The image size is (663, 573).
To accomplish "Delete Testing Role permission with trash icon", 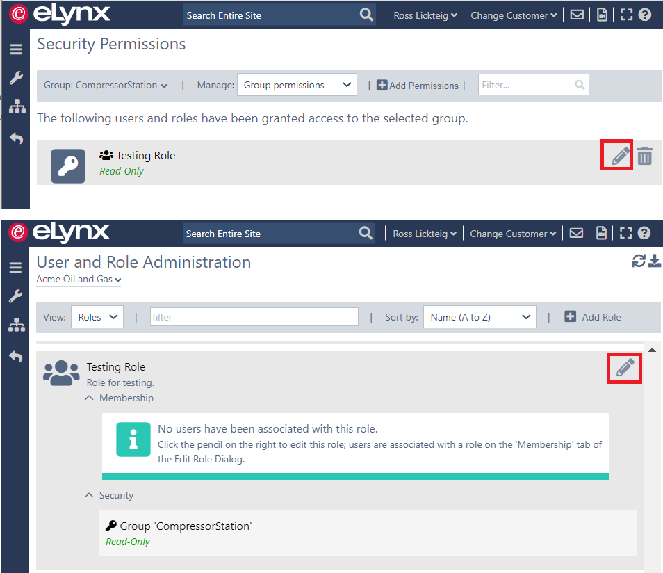I will click(644, 156).
